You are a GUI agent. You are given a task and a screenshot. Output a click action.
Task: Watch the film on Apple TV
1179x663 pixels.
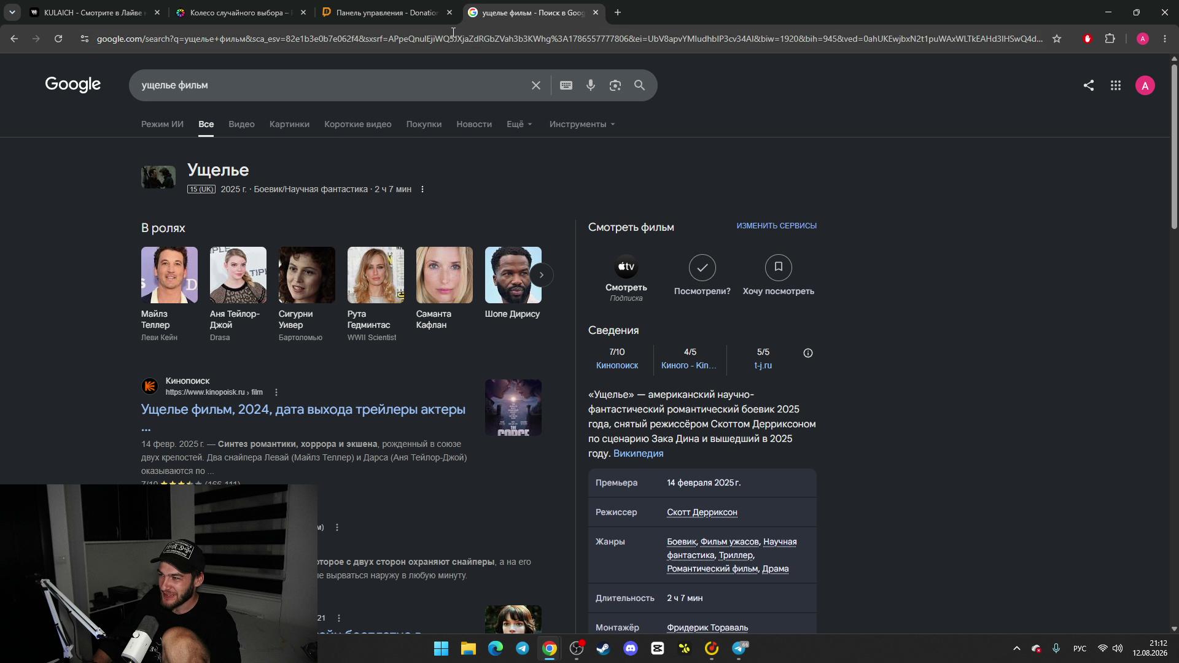626,278
